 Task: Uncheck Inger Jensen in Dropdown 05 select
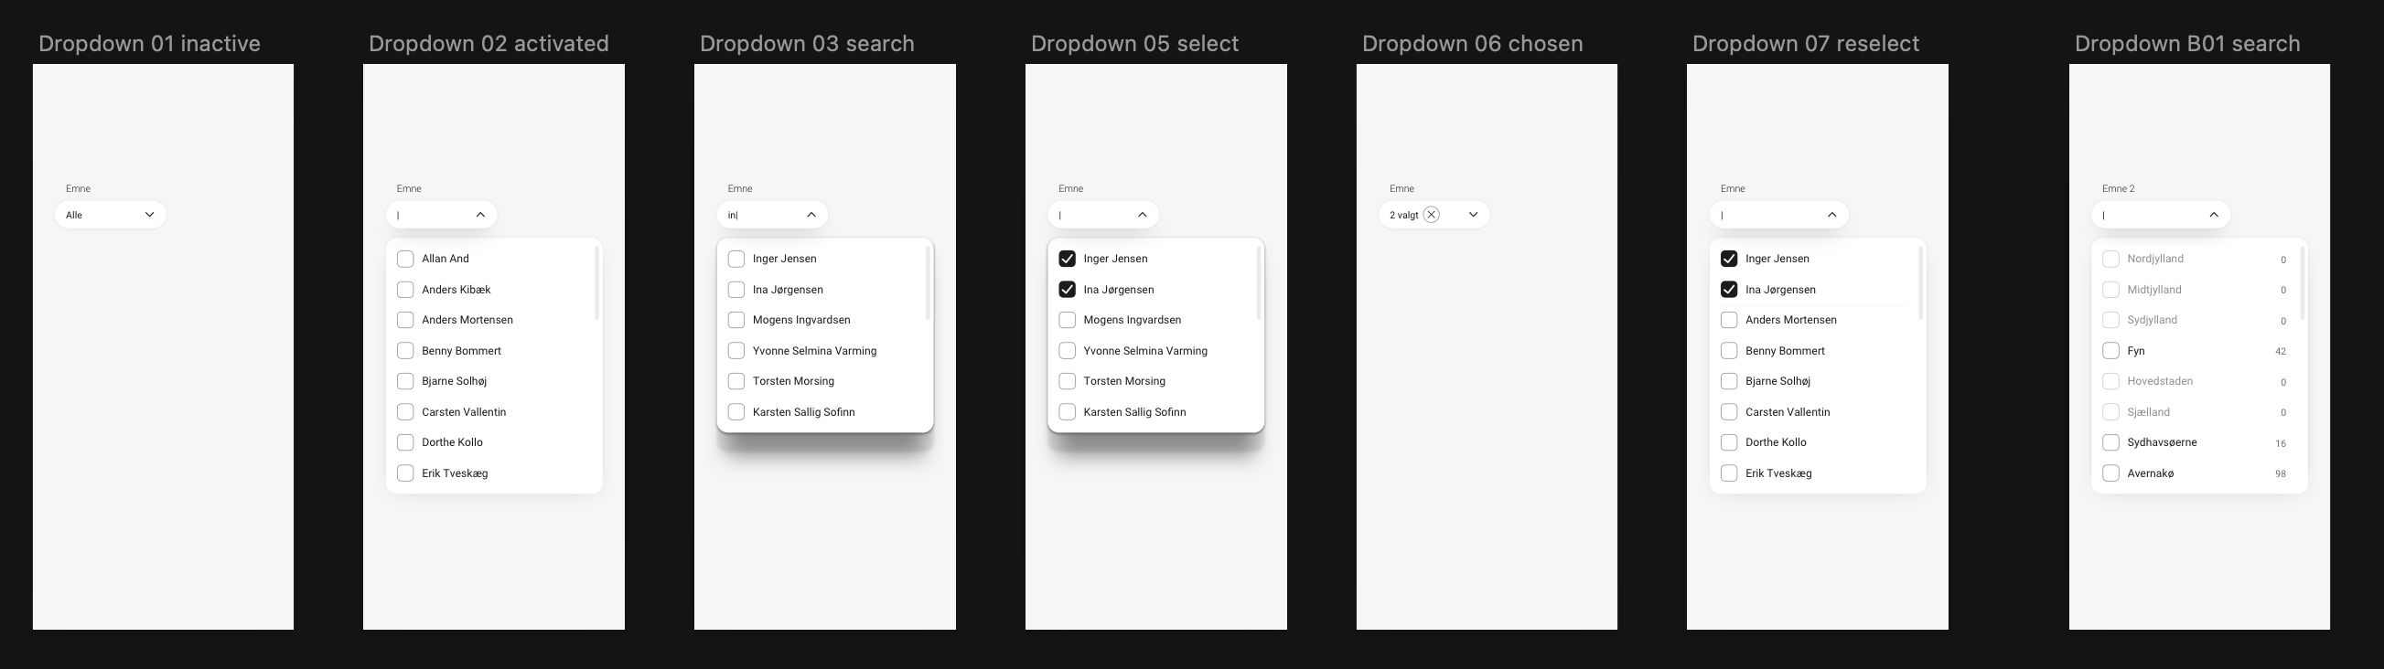[x=1067, y=259]
